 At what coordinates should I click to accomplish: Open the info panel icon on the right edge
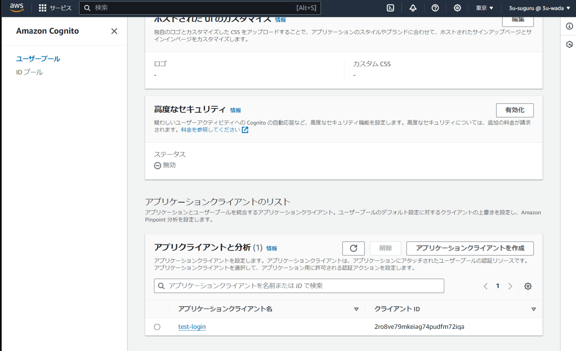click(569, 26)
